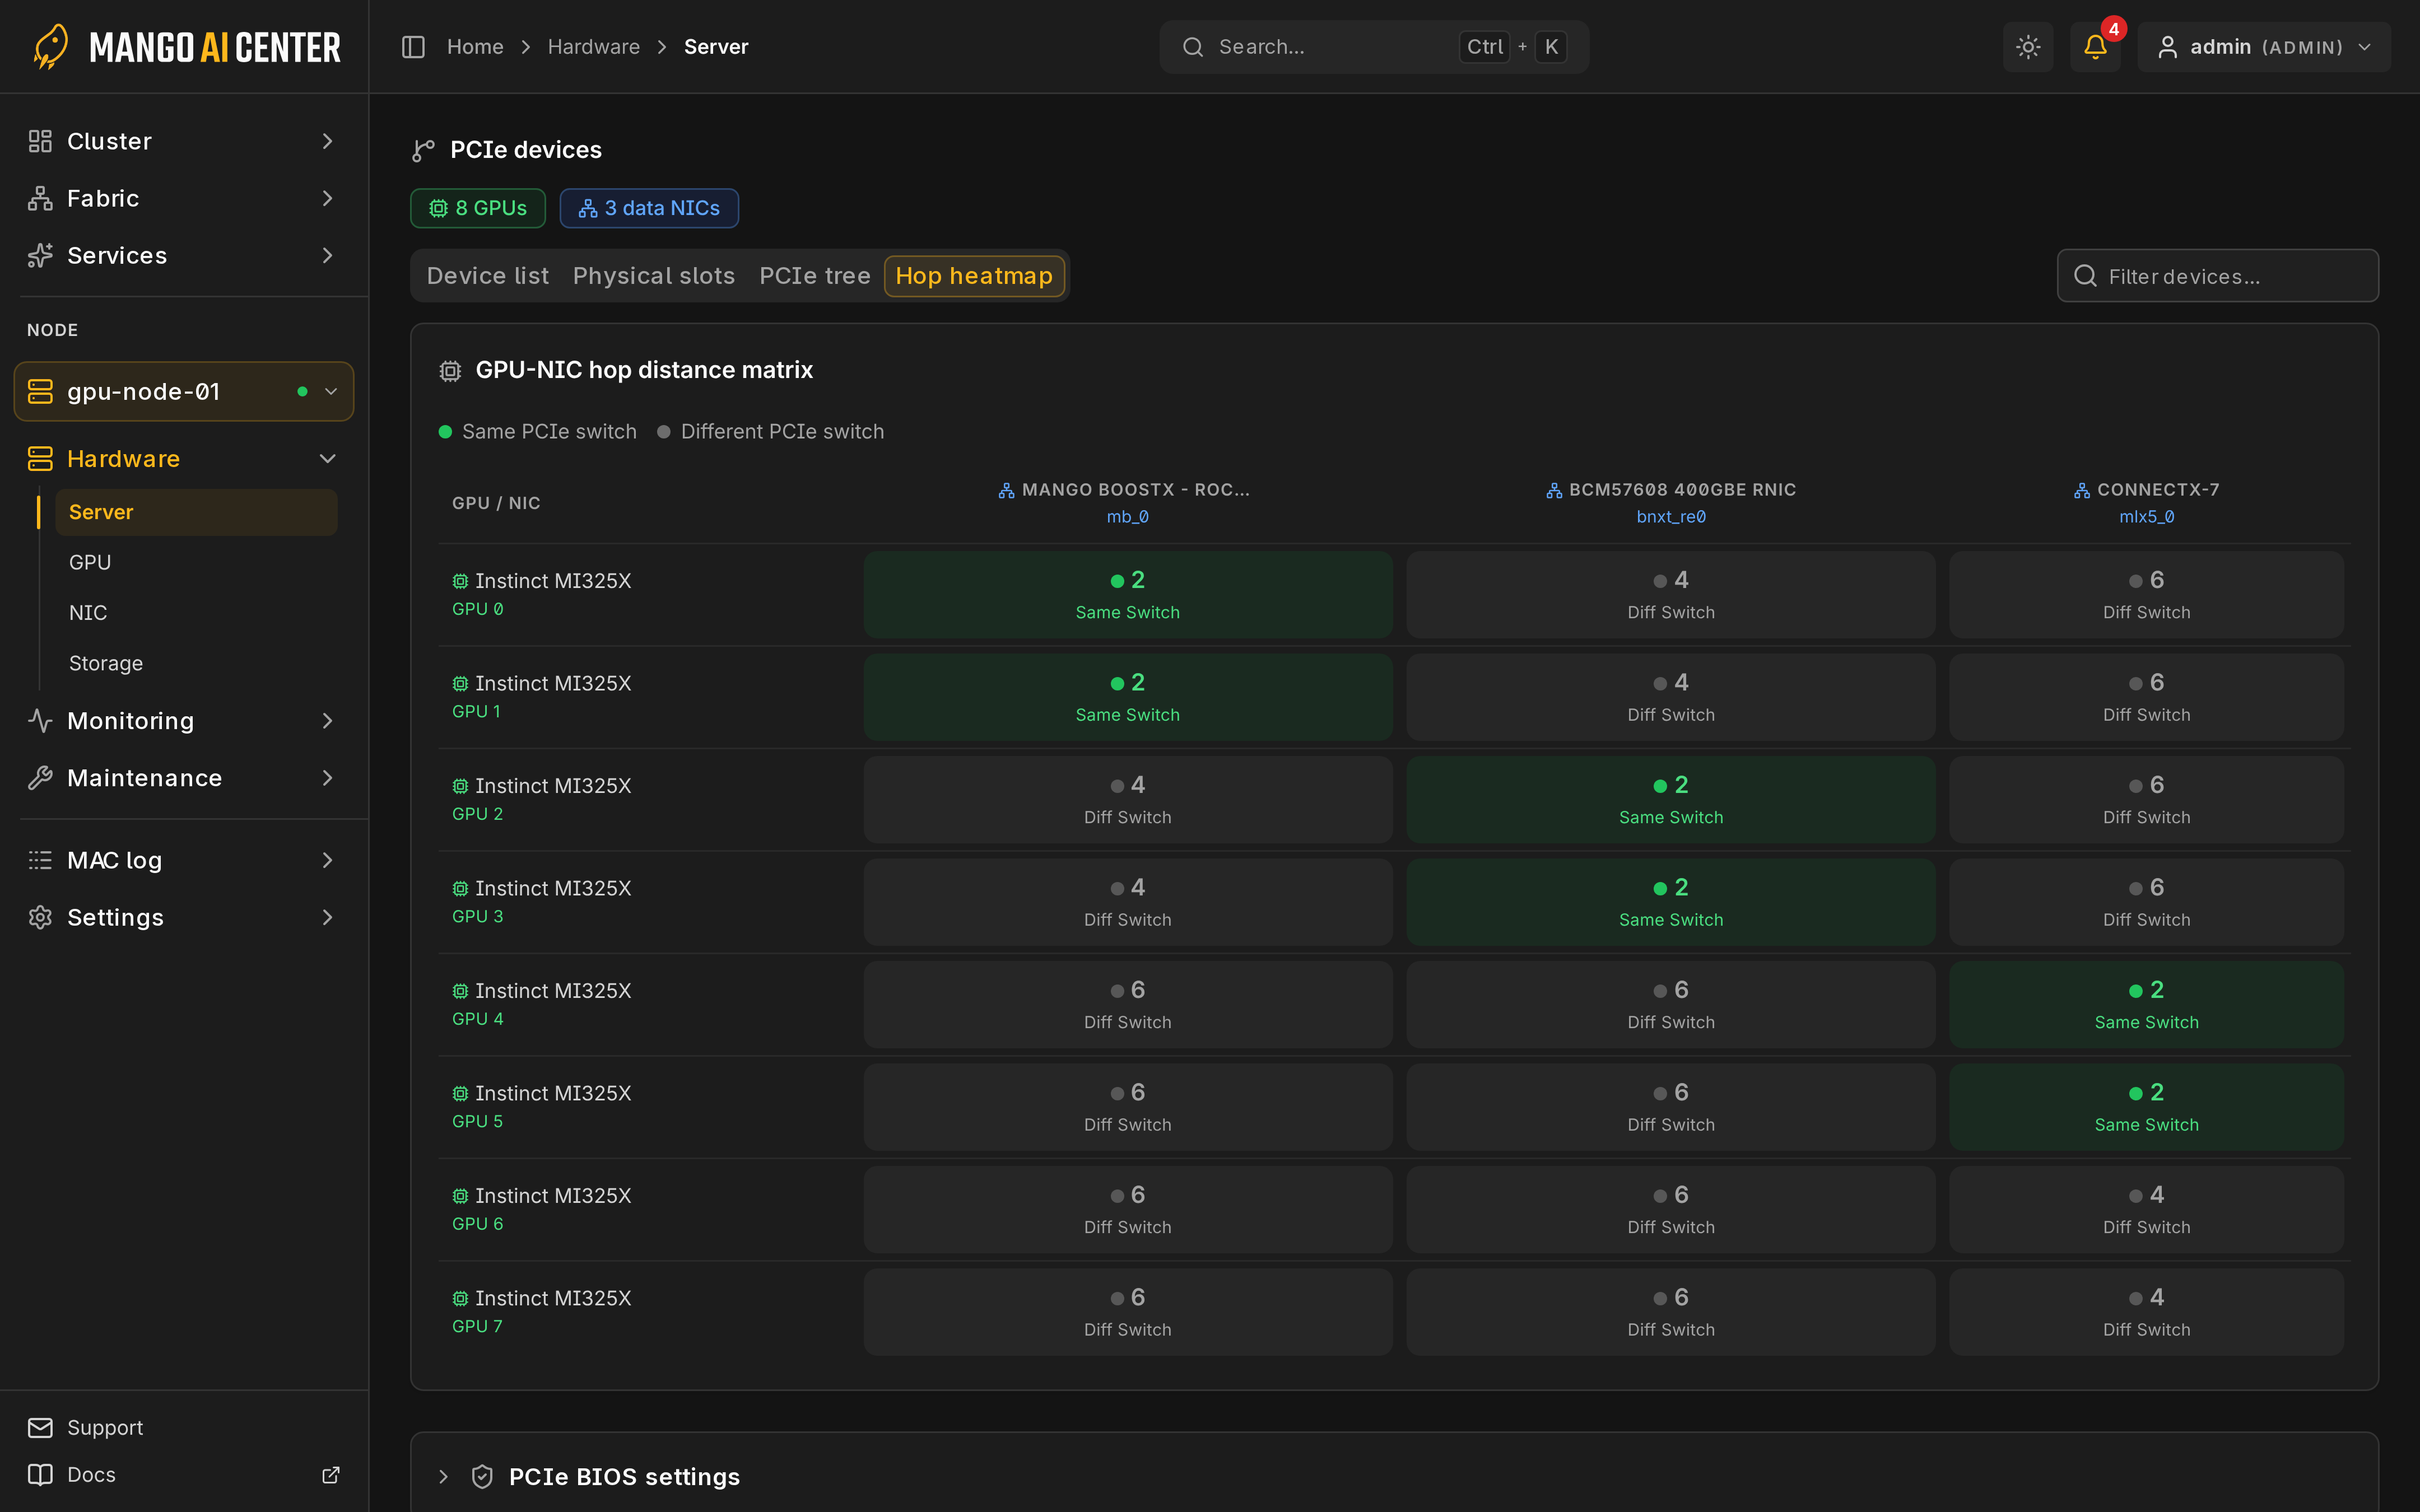Click the Mango AI Center rocket logo

50,47
